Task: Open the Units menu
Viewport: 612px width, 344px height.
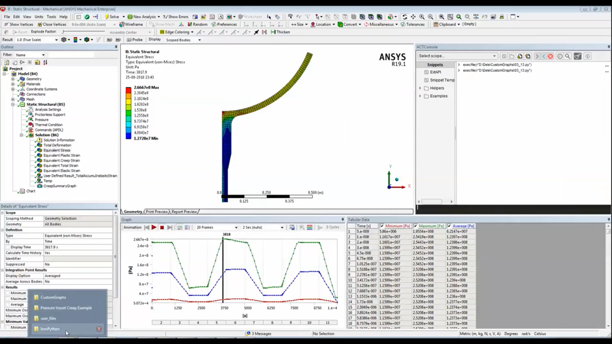Action: click(39, 17)
